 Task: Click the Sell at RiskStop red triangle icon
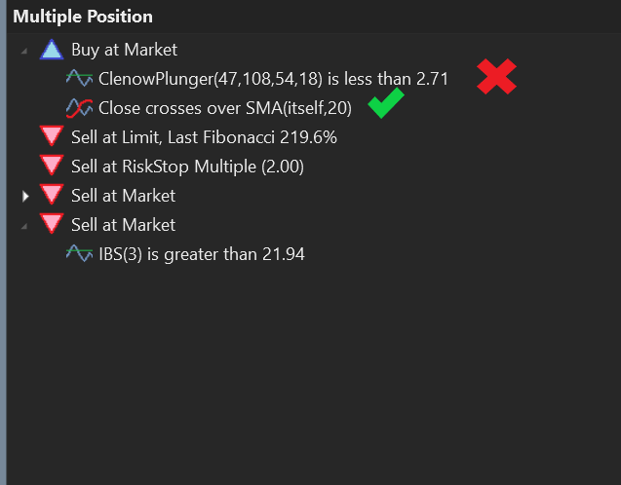tap(52, 165)
